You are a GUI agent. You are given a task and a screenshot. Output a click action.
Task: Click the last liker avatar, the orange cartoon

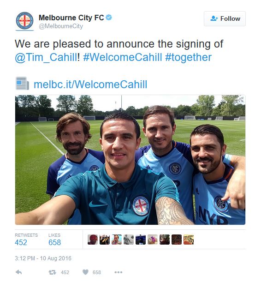(x=189, y=240)
